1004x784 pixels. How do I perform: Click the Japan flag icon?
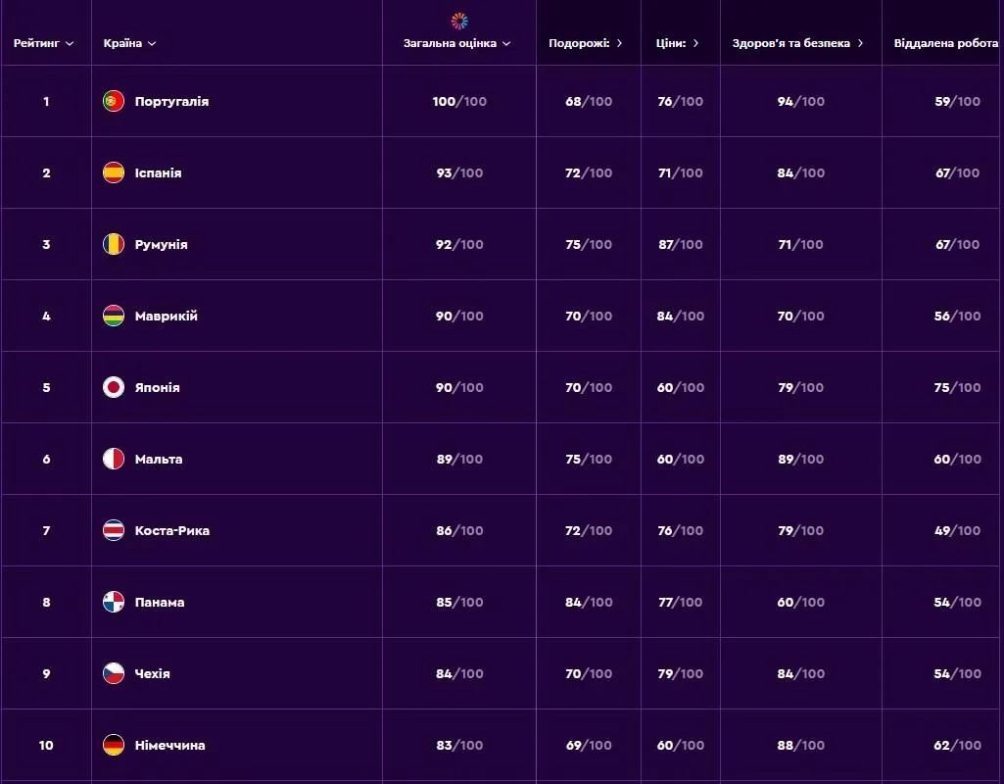(114, 387)
